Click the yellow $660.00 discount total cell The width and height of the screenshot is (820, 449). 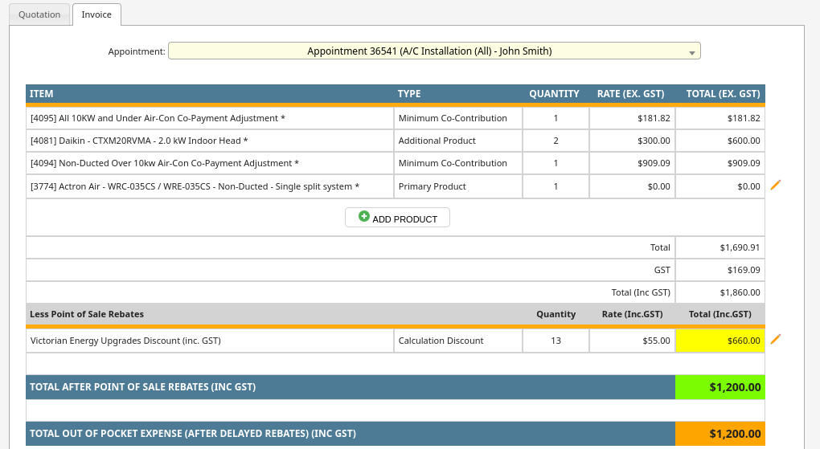pos(720,341)
